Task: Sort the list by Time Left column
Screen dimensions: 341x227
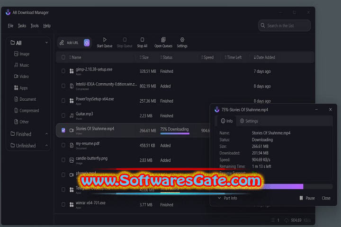Action: (233, 57)
